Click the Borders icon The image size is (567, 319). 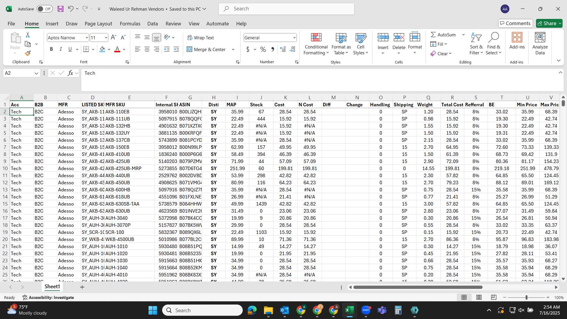pos(86,49)
